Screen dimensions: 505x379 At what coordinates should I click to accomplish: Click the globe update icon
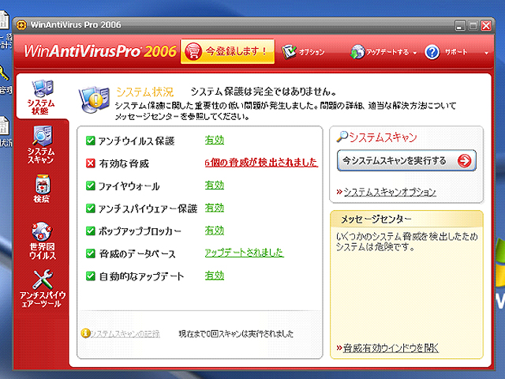357,52
